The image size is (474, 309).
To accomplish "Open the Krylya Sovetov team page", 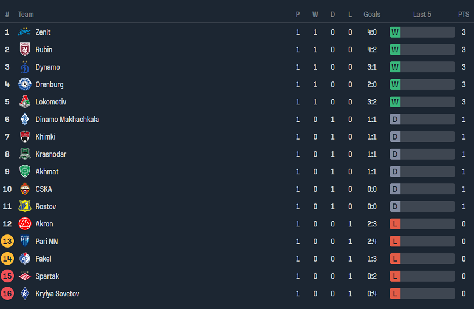I will [x=57, y=294].
